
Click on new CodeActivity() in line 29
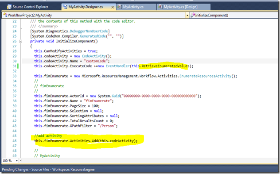(93, 56)
